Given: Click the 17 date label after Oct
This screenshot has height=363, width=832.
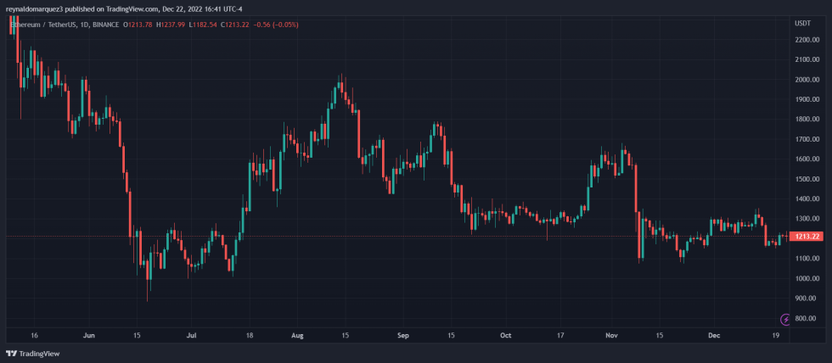Looking at the screenshot, I should pos(561,336).
